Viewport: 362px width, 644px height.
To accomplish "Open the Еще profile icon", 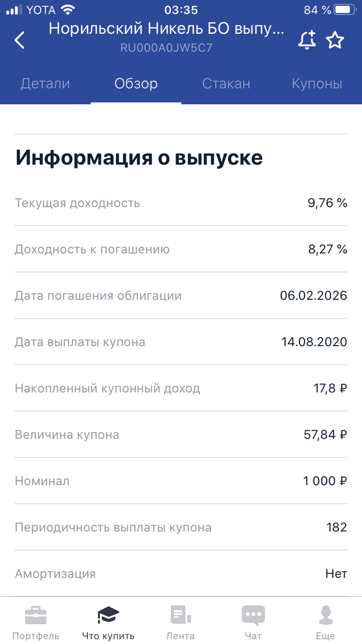I will coord(326,617).
